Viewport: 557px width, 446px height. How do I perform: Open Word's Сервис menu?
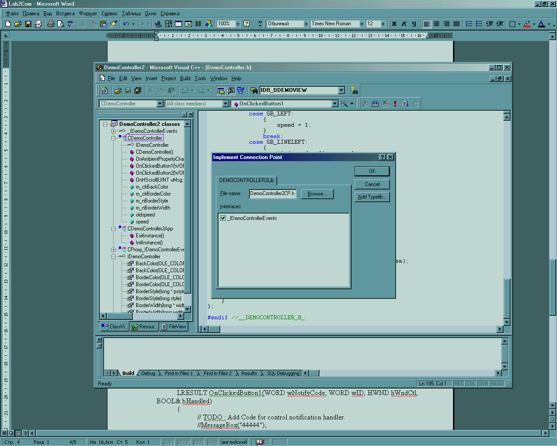110,14
